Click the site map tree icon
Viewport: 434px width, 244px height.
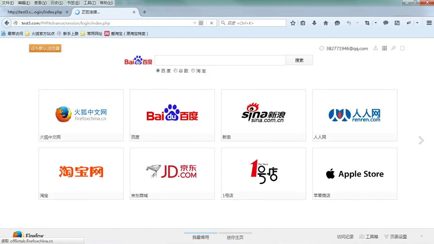click(376, 48)
